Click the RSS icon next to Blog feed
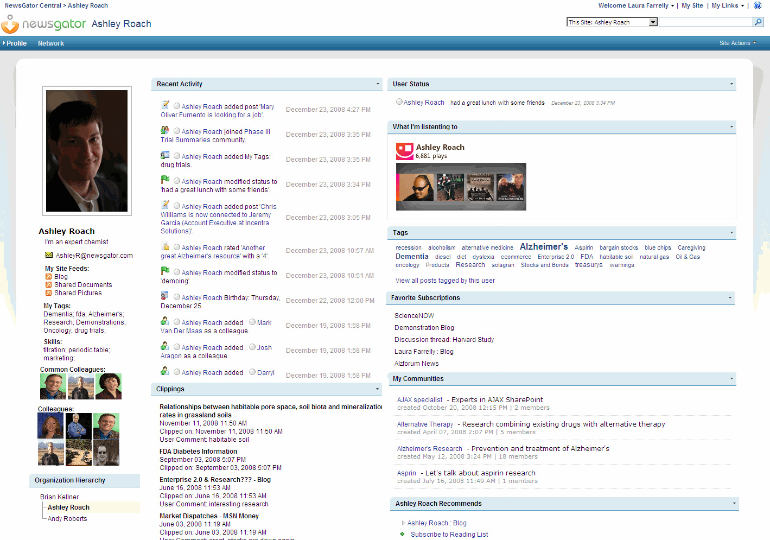 49,277
